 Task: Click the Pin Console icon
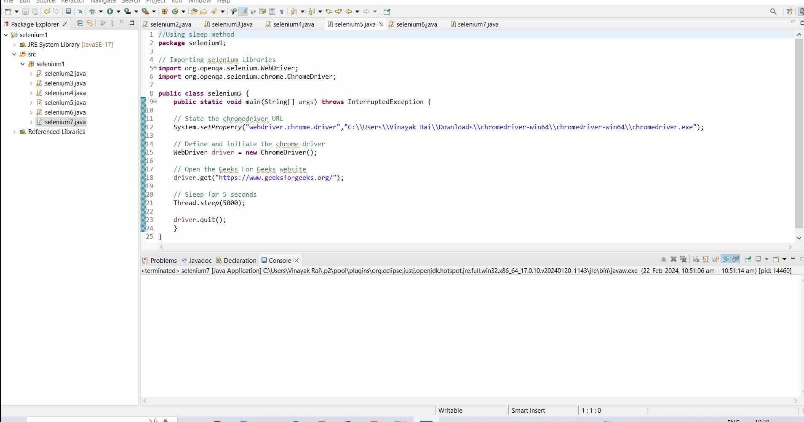point(748,259)
